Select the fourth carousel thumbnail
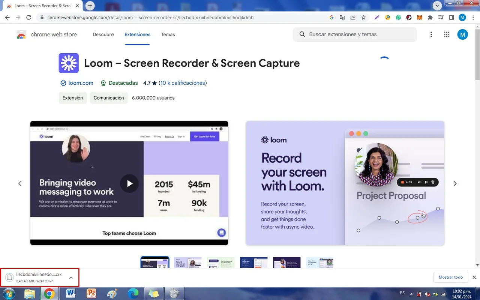 254,262
